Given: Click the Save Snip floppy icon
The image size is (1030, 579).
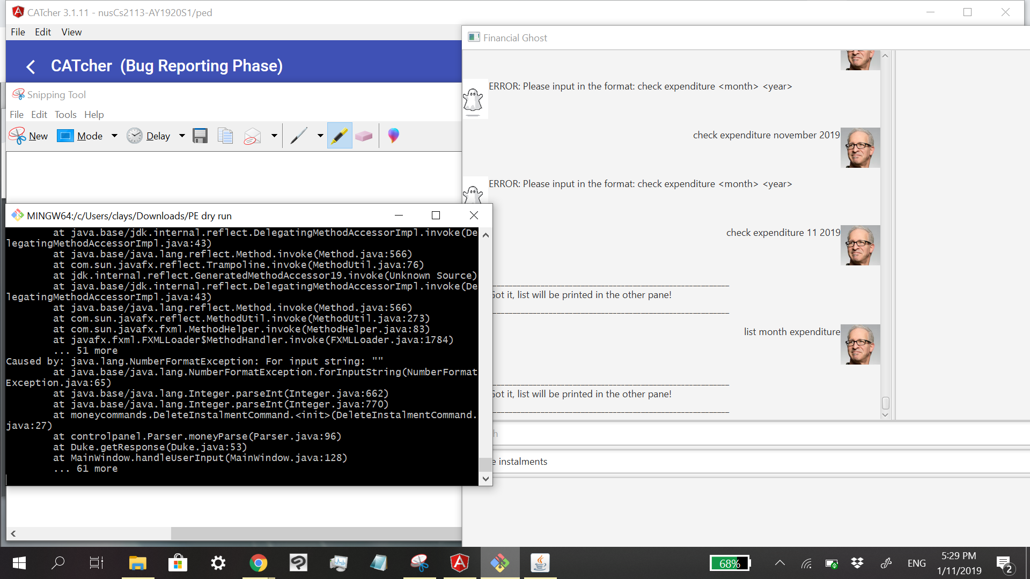Looking at the screenshot, I should pyautogui.click(x=200, y=136).
